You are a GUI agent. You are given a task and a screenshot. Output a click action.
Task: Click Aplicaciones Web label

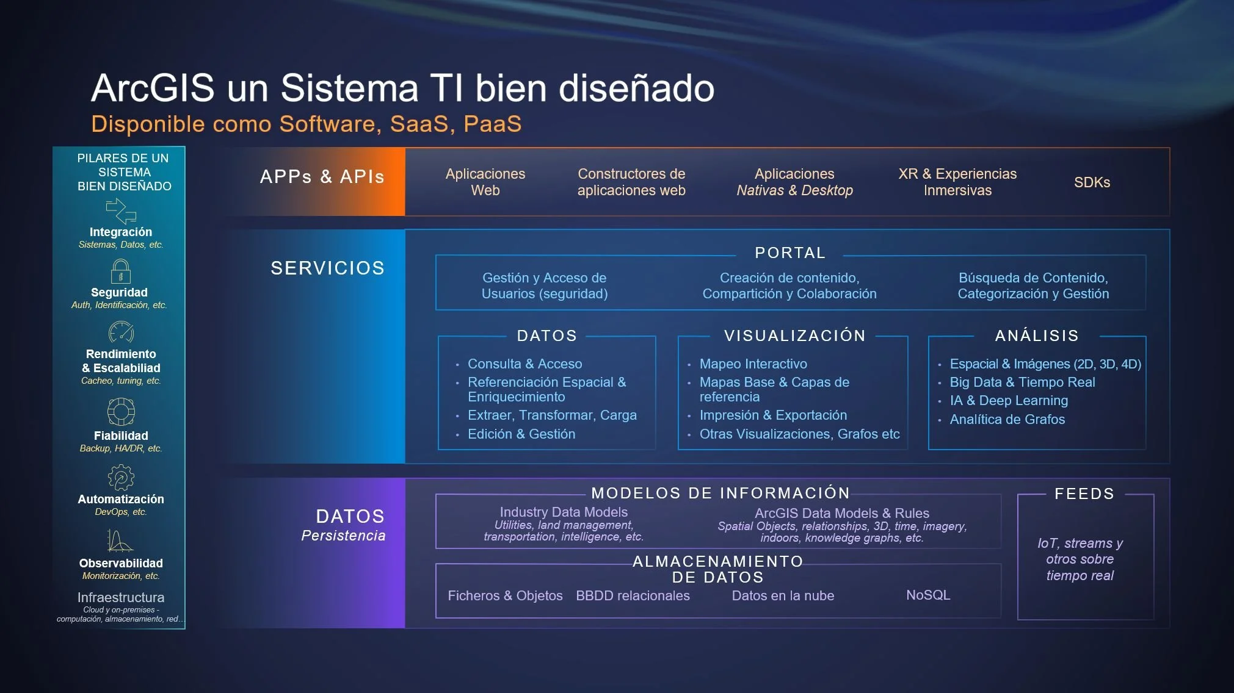pyautogui.click(x=485, y=182)
